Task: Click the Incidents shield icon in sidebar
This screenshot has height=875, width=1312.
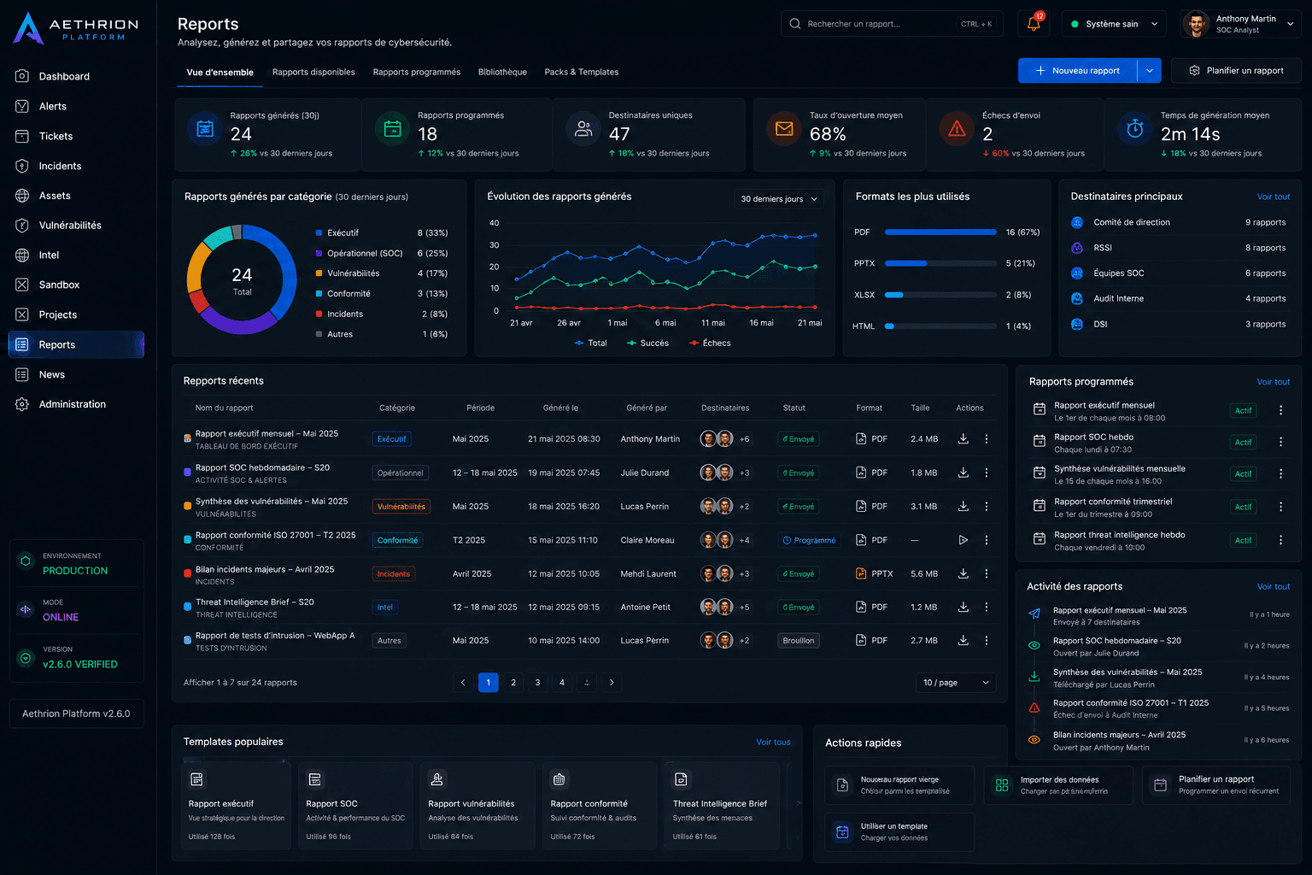Action: (22, 166)
